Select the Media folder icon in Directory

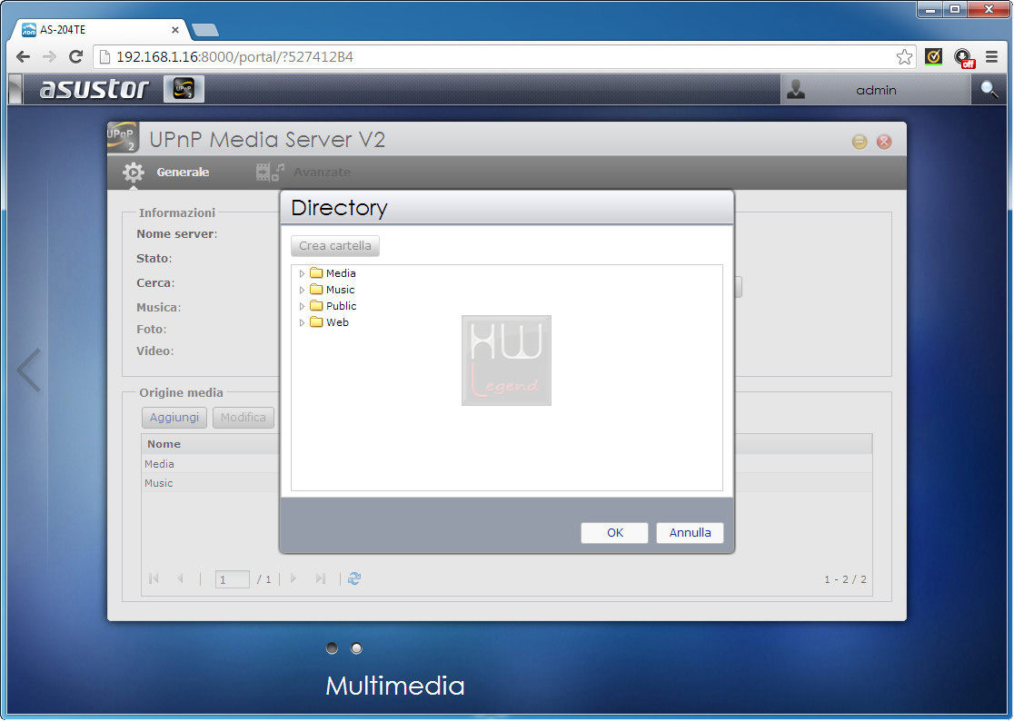[316, 272]
